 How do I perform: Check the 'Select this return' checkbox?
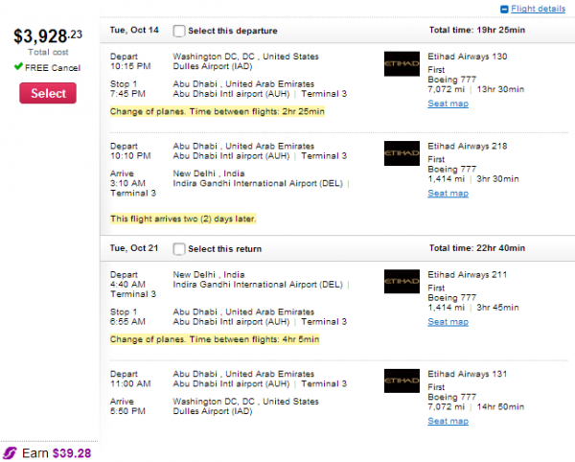click(179, 249)
